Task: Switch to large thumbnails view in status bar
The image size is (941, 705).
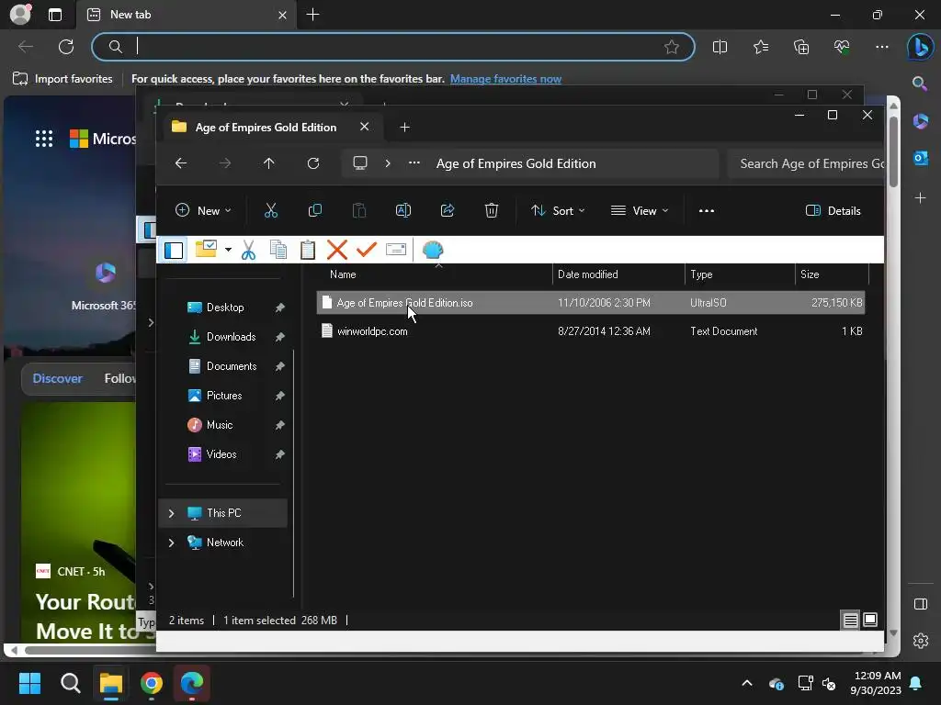Action: click(x=870, y=620)
